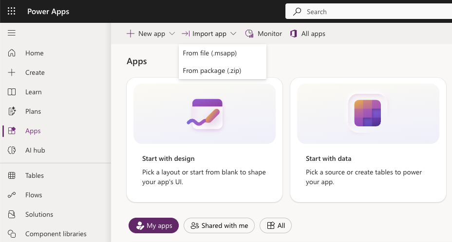
Task: Select the My apps filter pill
Action: point(153,225)
